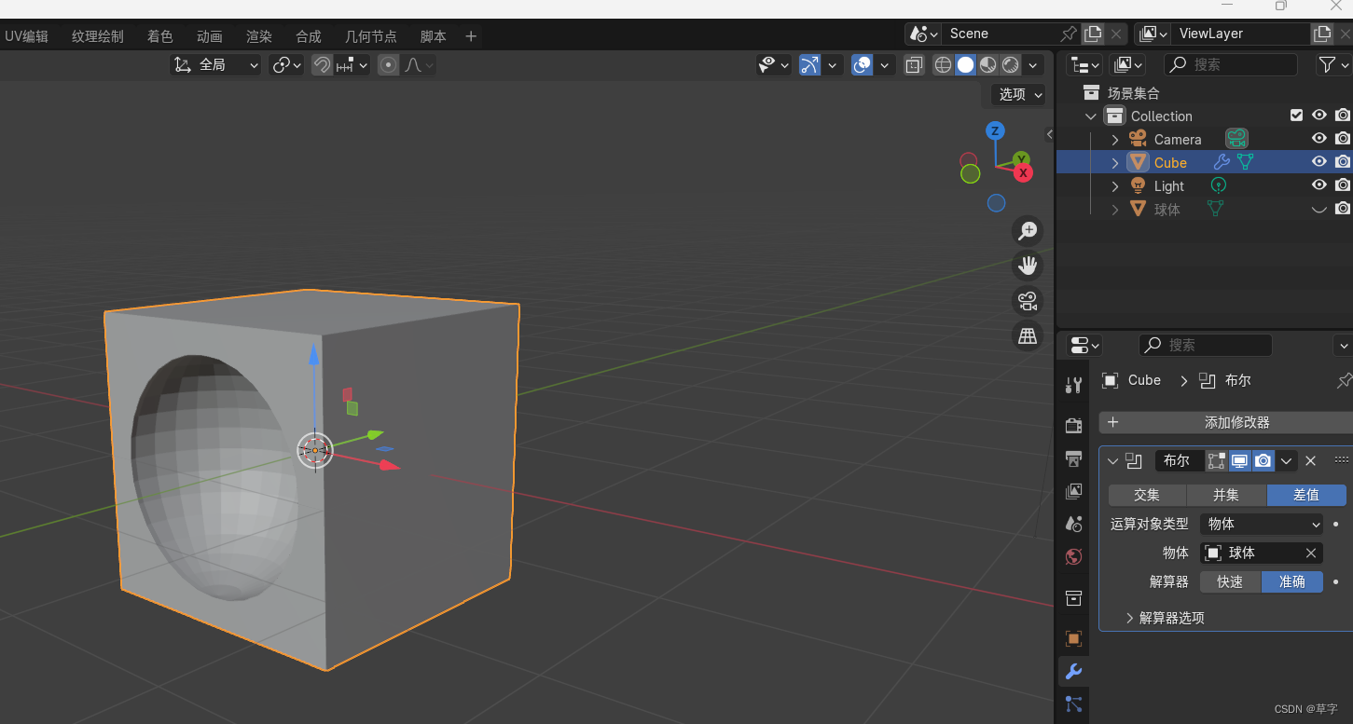The image size is (1353, 724).
Task: Disable Light in renders
Action: (1342, 184)
